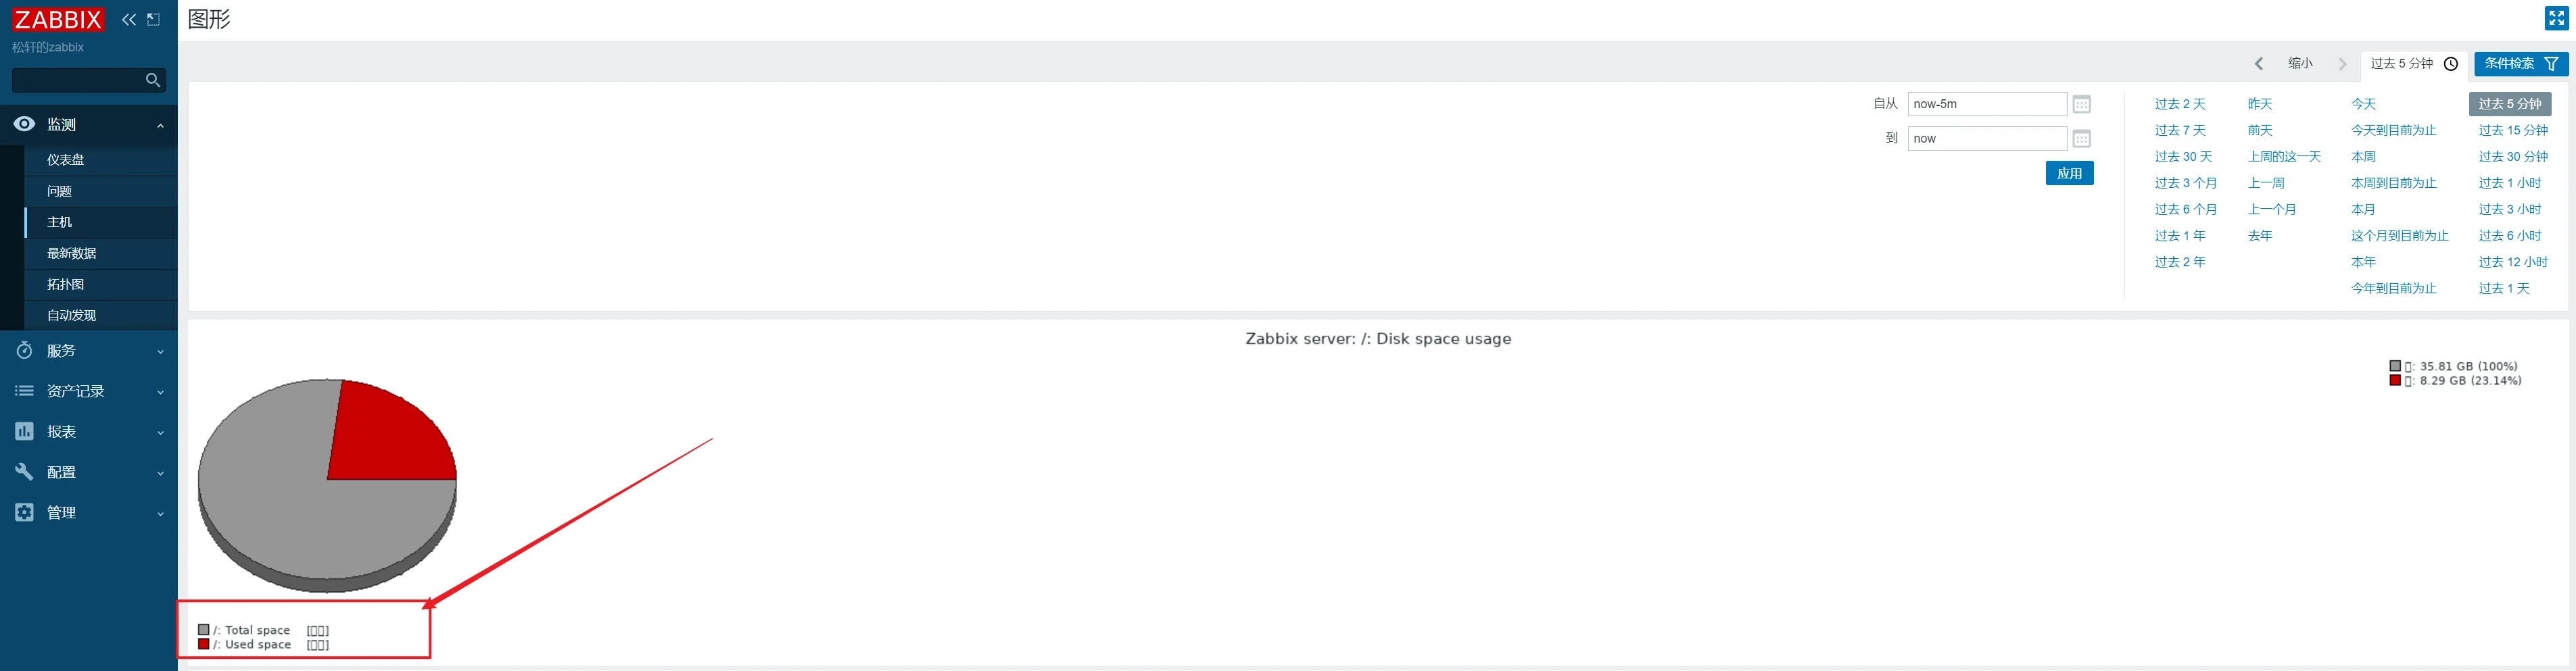Open the 仪表盘 menu item
Viewport: 2576px width, 671px height.
(66, 160)
